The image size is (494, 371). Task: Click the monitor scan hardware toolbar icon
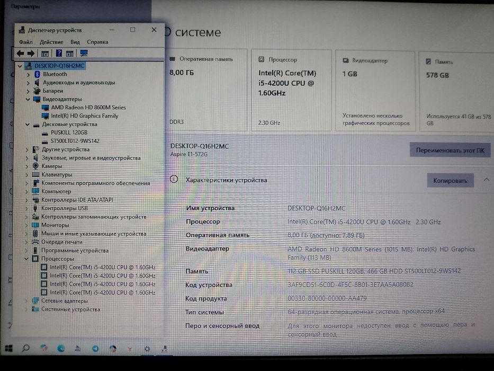tap(84, 53)
